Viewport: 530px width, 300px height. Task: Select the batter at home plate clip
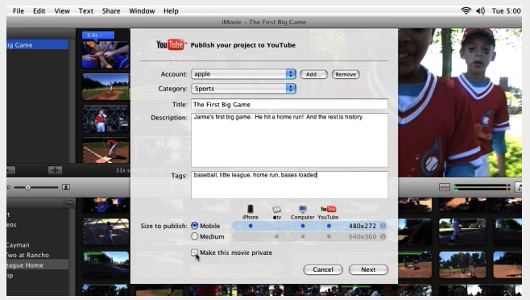click(106, 150)
